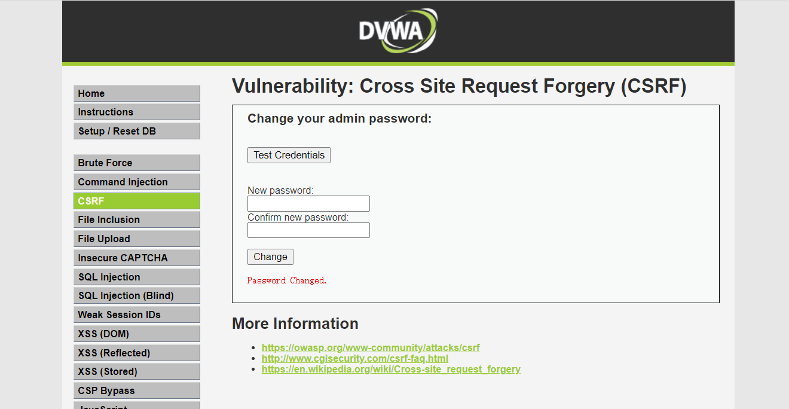
Task: Select the highlighted CSRF menu item
Action: tap(136, 201)
